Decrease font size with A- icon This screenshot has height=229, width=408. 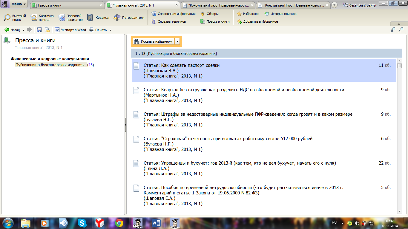401,30
